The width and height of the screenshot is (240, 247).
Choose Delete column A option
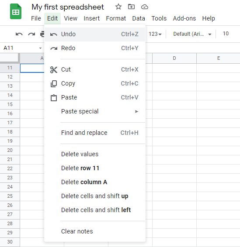coord(95,182)
